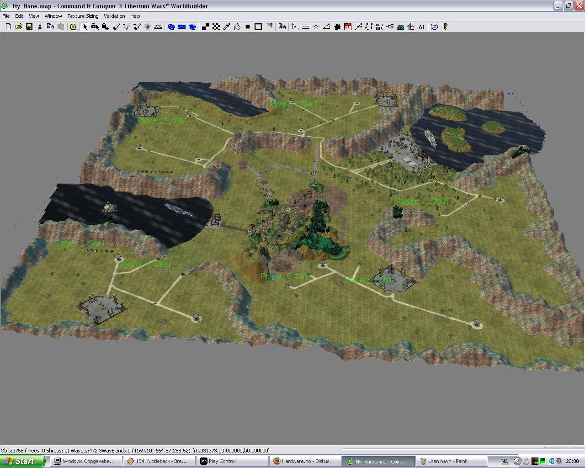Save the map with floppy disk icon
This screenshot has height=468, width=585.
coord(29,27)
